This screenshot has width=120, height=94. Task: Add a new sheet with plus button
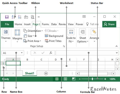tap(46, 73)
